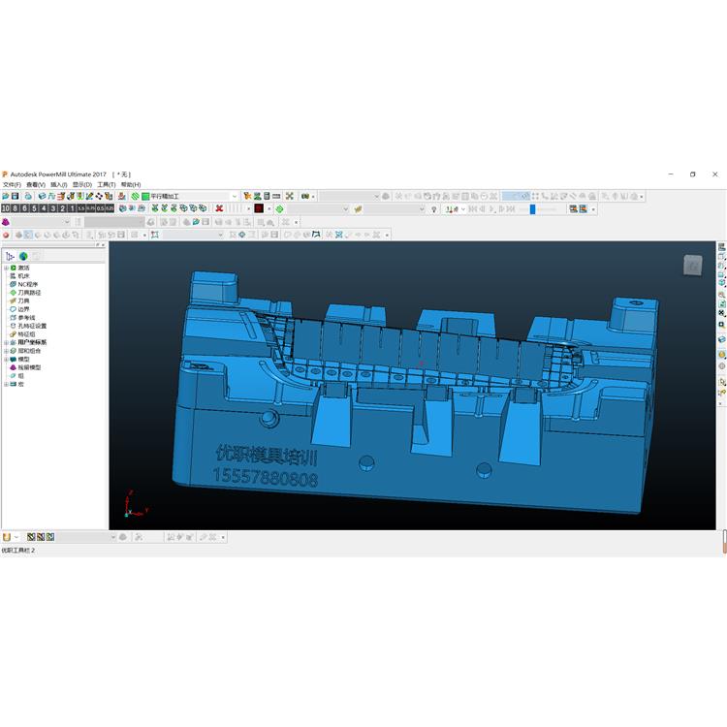Click the red X delete icon

click(219, 208)
